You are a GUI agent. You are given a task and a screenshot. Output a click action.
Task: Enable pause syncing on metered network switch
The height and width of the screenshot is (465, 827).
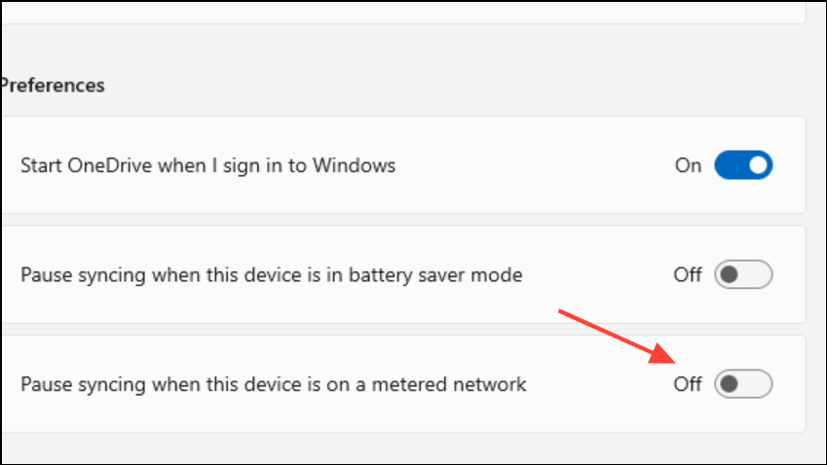pyautogui.click(x=743, y=384)
